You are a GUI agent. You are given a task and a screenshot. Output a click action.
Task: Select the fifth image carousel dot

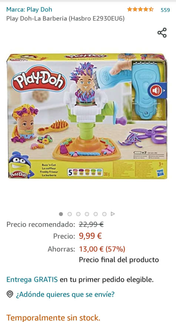[x=96, y=214]
